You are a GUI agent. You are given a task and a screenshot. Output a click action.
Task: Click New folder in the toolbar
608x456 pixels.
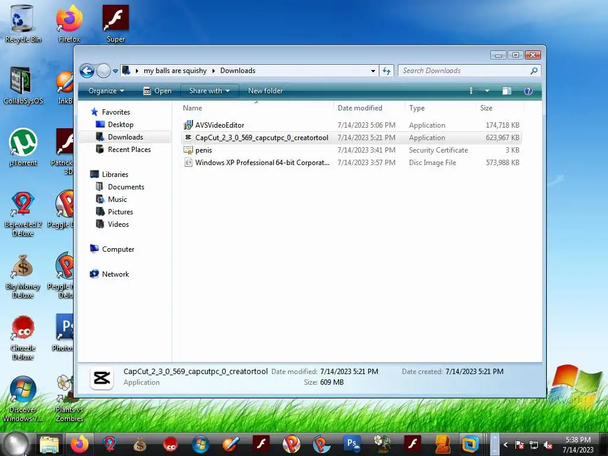(x=265, y=91)
